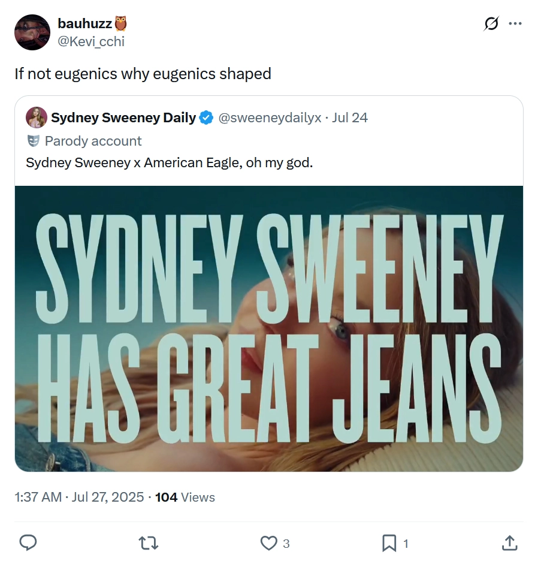Click the 1:37 AM Jul 27 timestamp
The image size is (538, 564).
click(79, 497)
